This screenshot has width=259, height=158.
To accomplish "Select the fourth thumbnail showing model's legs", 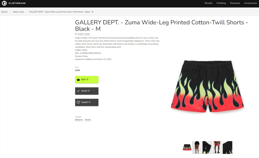I will pyautogui.click(x=217, y=147).
